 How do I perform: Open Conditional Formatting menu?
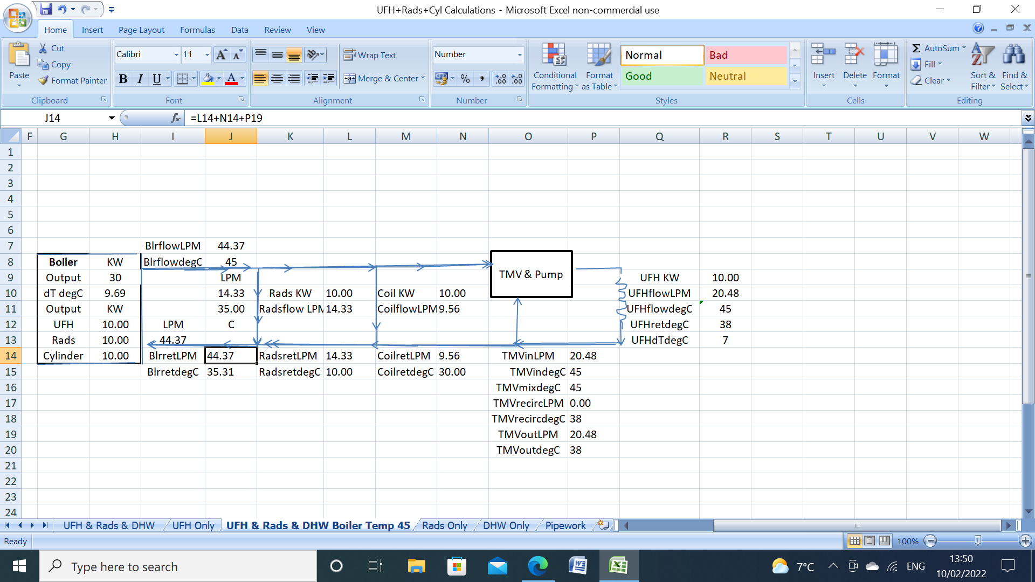click(x=555, y=67)
